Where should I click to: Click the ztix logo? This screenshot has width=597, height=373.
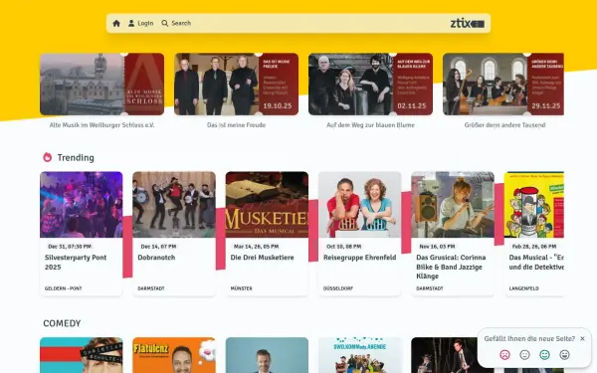tap(468, 23)
